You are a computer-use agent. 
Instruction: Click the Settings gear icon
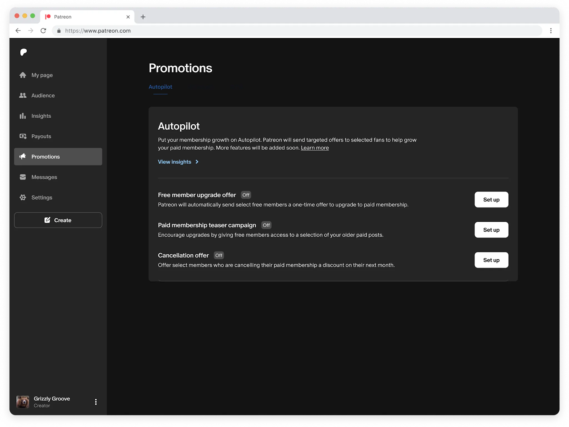[x=23, y=198]
